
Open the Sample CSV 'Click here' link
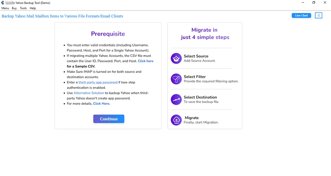tap(146, 61)
